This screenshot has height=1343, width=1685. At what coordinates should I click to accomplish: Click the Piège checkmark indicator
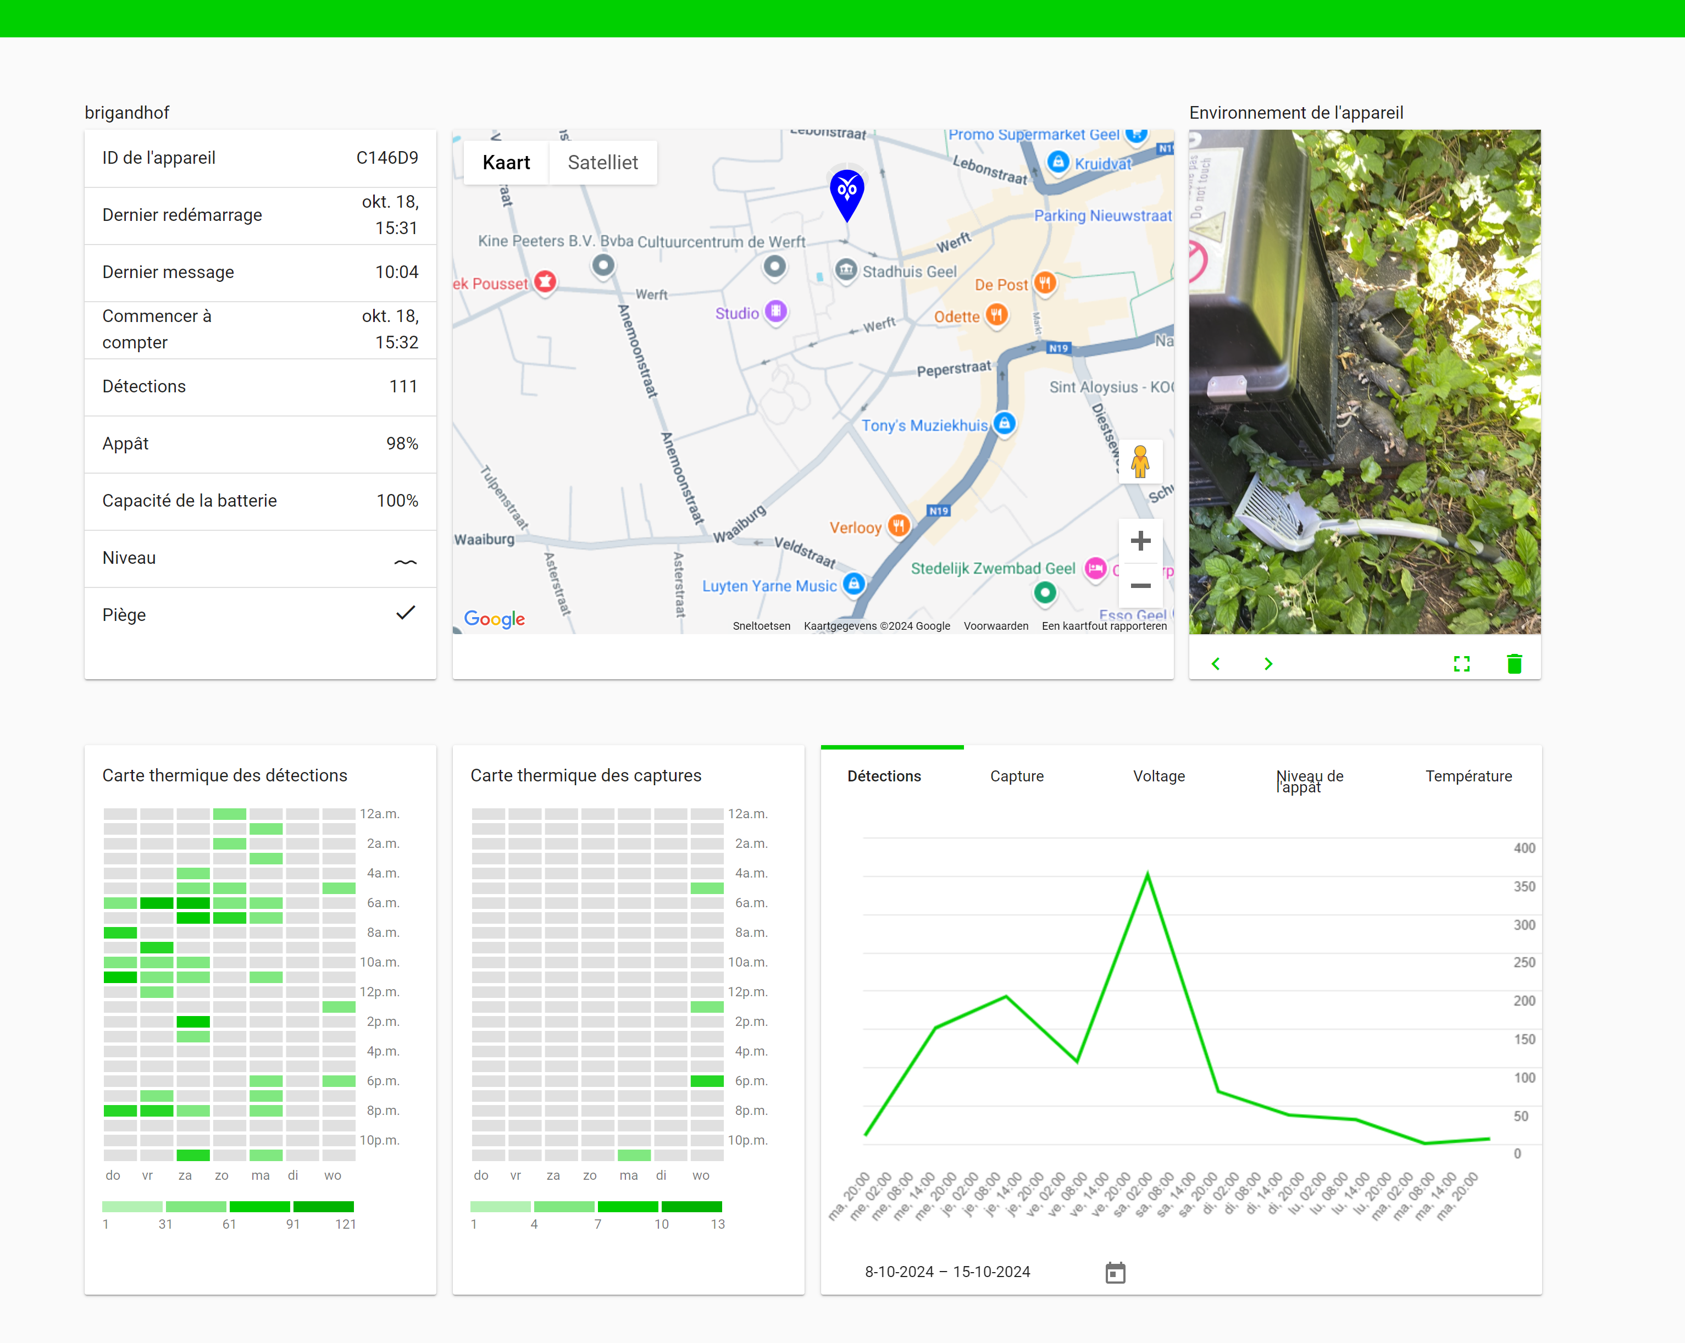pyautogui.click(x=406, y=613)
